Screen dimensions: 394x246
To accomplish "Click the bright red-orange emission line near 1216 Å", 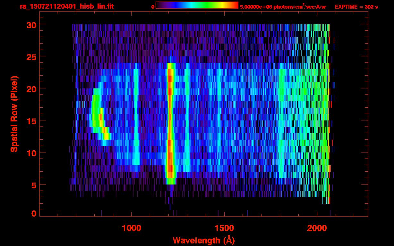I will click(170, 123).
